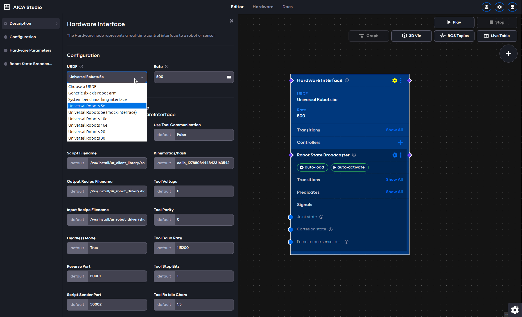
Task: Open the three-dot menu on Hardware Interface
Action: coord(401,80)
